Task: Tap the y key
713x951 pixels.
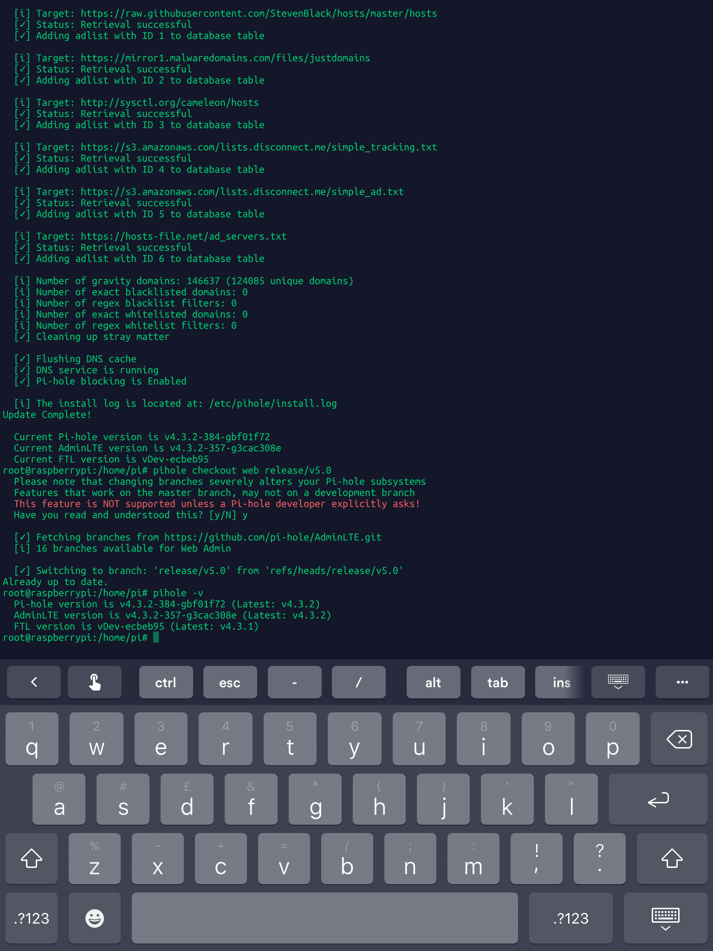Action: (x=354, y=739)
